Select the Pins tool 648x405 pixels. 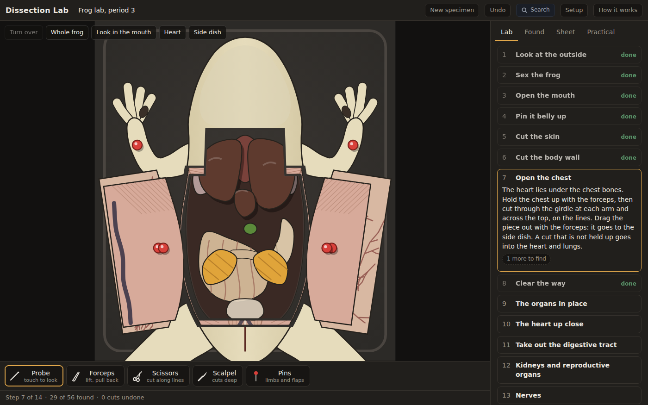click(x=278, y=376)
